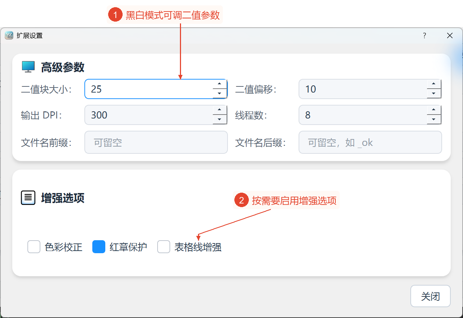
Task: Decrease 输出 DPI with down arrow
Action: (220, 120)
